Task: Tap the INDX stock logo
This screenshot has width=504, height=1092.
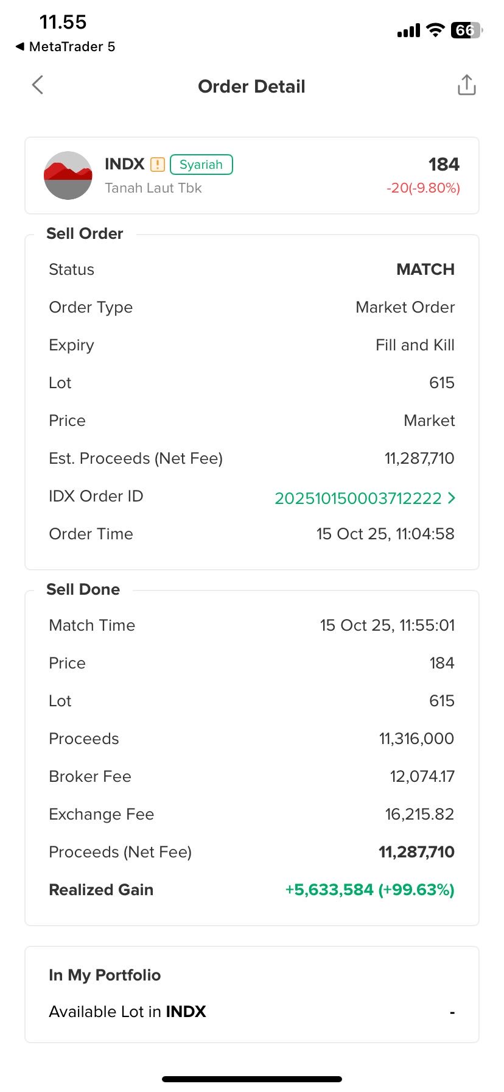Action: (x=68, y=175)
